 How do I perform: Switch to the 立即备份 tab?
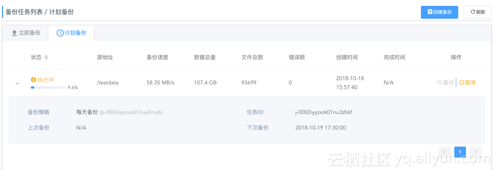coord(26,33)
